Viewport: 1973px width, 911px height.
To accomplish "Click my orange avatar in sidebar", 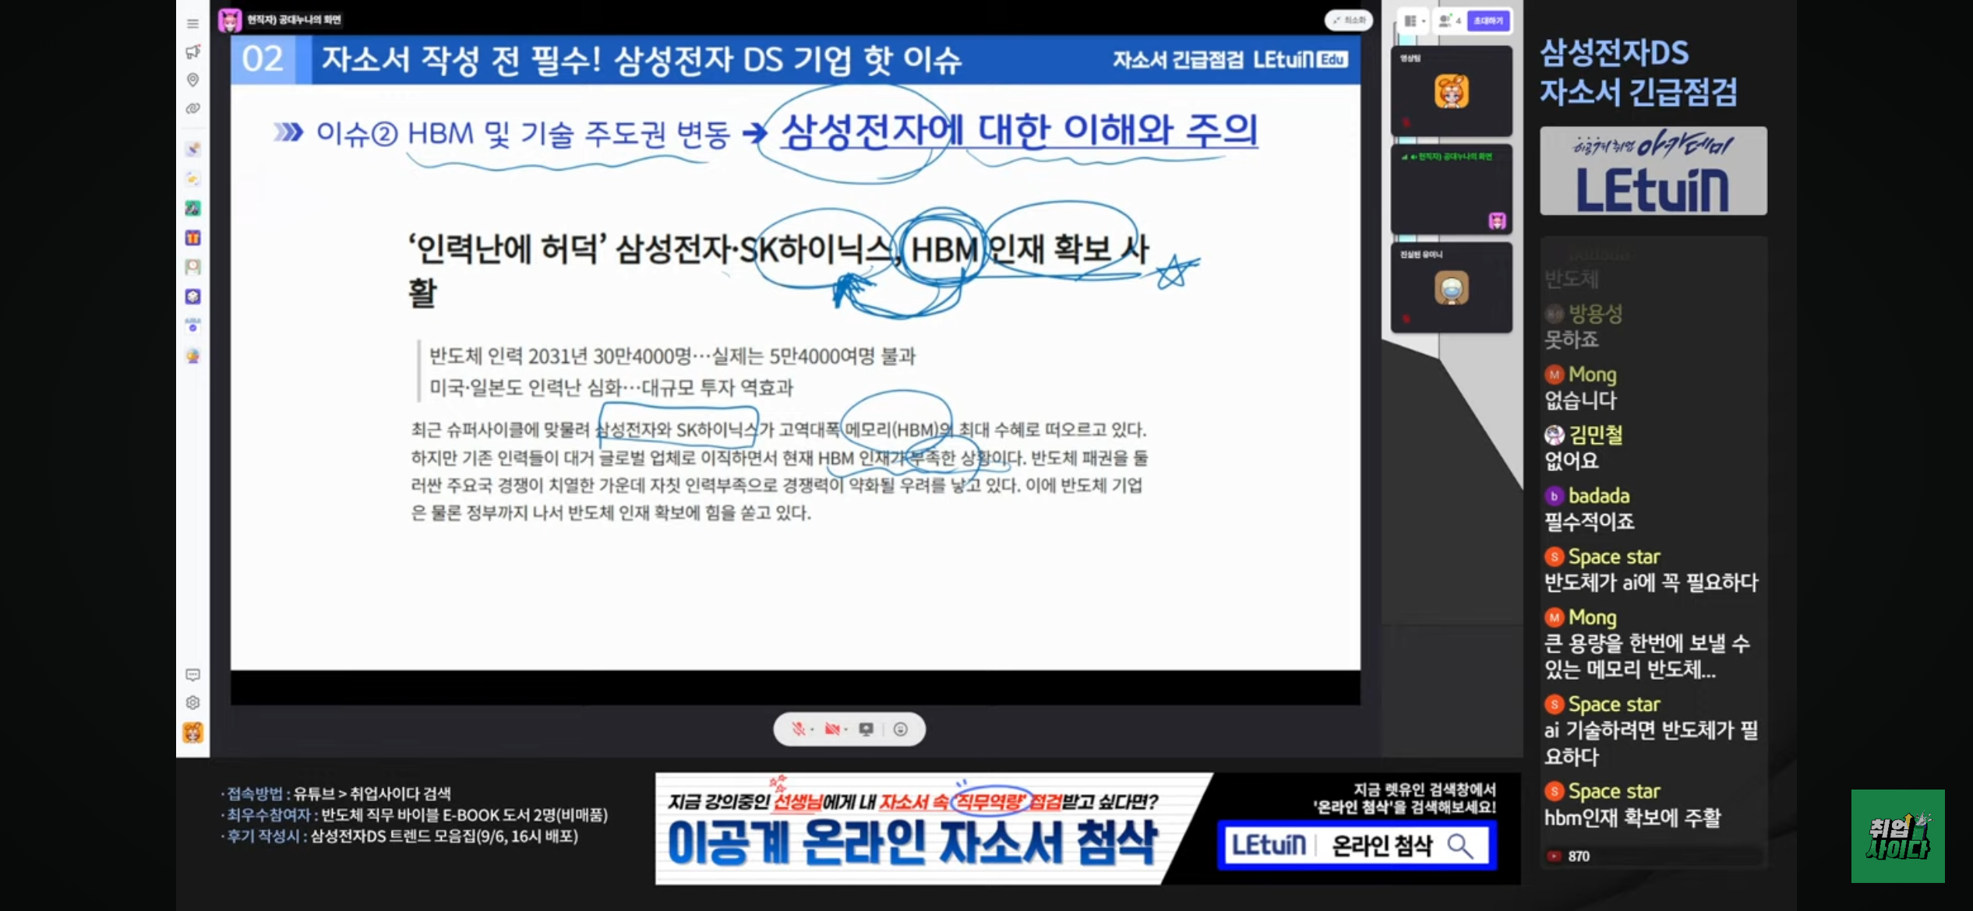I will point(192,732).
